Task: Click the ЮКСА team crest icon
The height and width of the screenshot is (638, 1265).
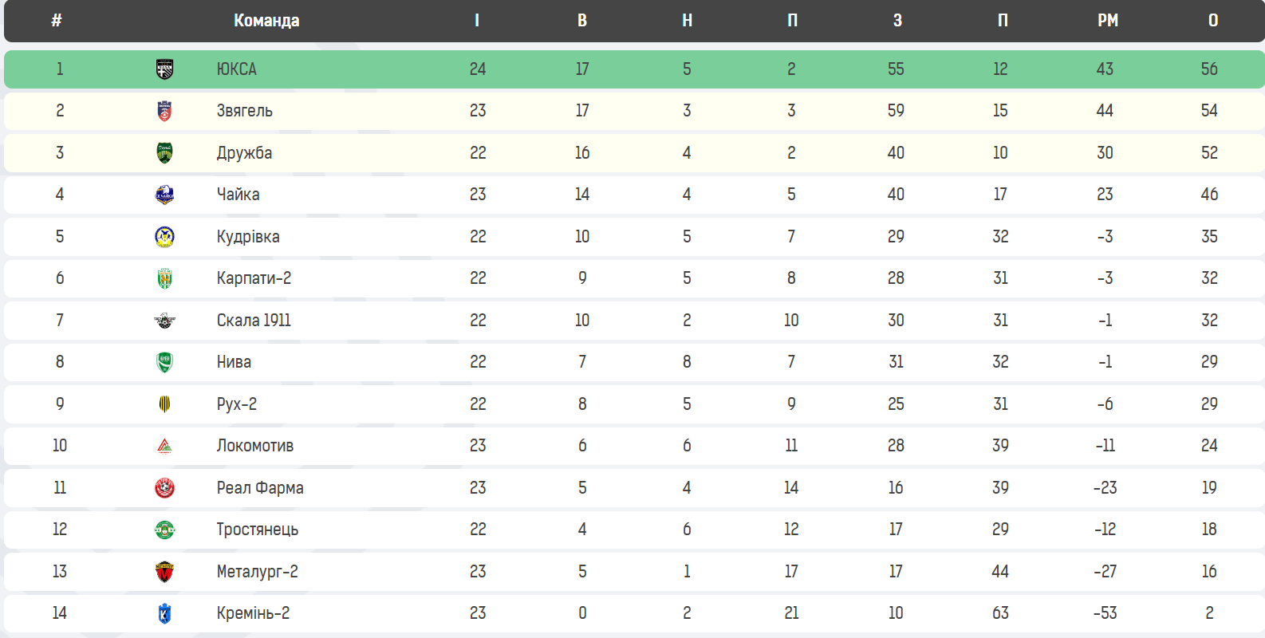Action: point(164,69)
